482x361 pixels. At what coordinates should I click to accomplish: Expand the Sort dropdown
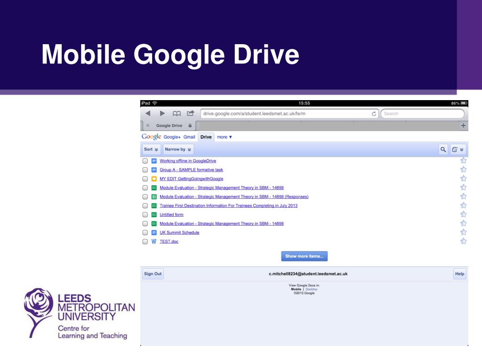point(151,149)
